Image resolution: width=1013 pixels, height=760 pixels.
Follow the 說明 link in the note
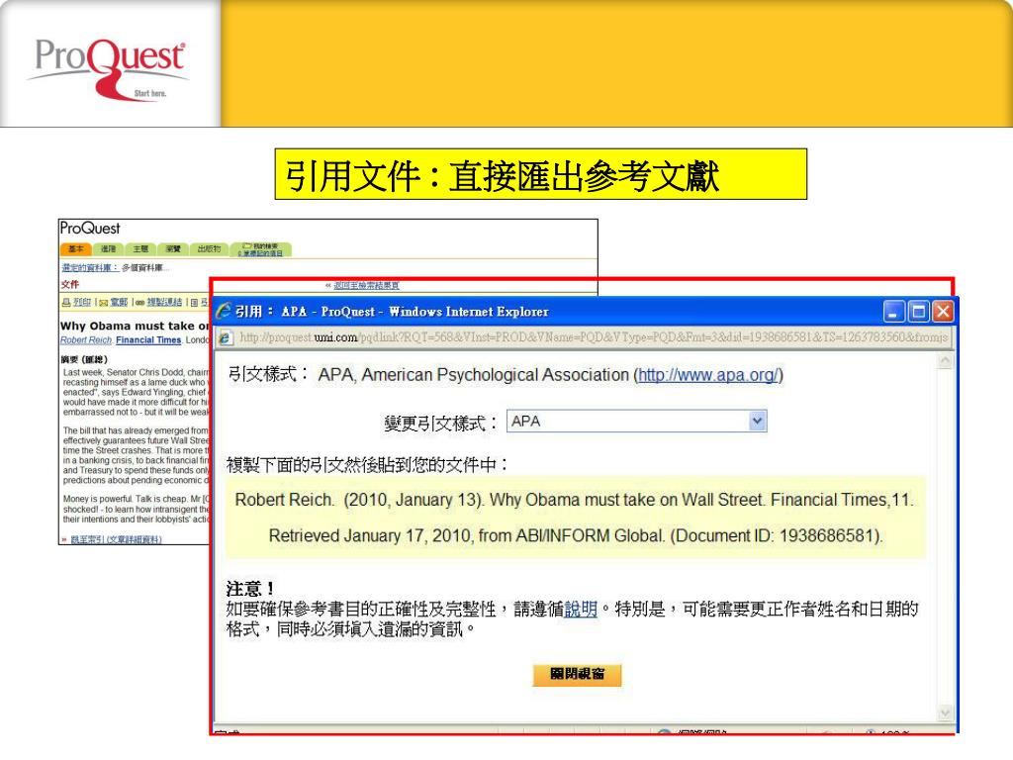click(580, 609)
